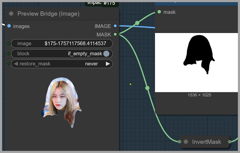Screen dimensions: 240x153
Task: Click the restore_mask widget connector dot
Action: [9, 64]
